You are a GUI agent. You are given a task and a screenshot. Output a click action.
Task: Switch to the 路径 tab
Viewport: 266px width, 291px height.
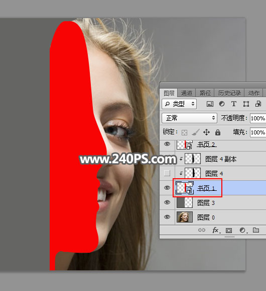tap(205, 93)
